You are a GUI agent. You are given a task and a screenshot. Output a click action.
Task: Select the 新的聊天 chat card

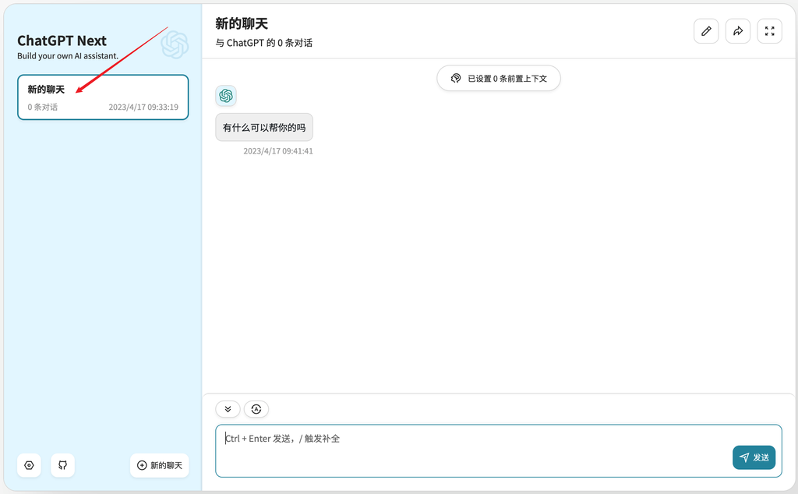pos(103,97)
